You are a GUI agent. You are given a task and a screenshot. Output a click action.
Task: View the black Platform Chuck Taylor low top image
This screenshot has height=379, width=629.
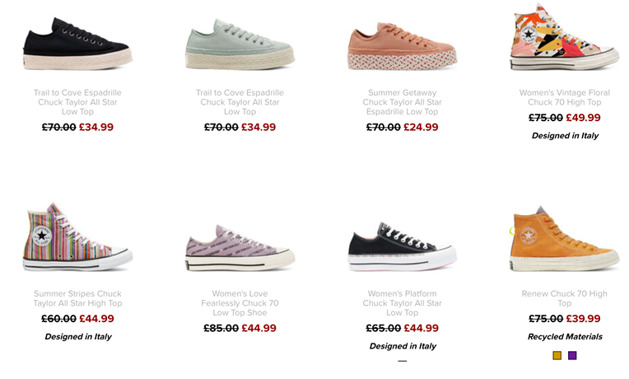(402, 246)
